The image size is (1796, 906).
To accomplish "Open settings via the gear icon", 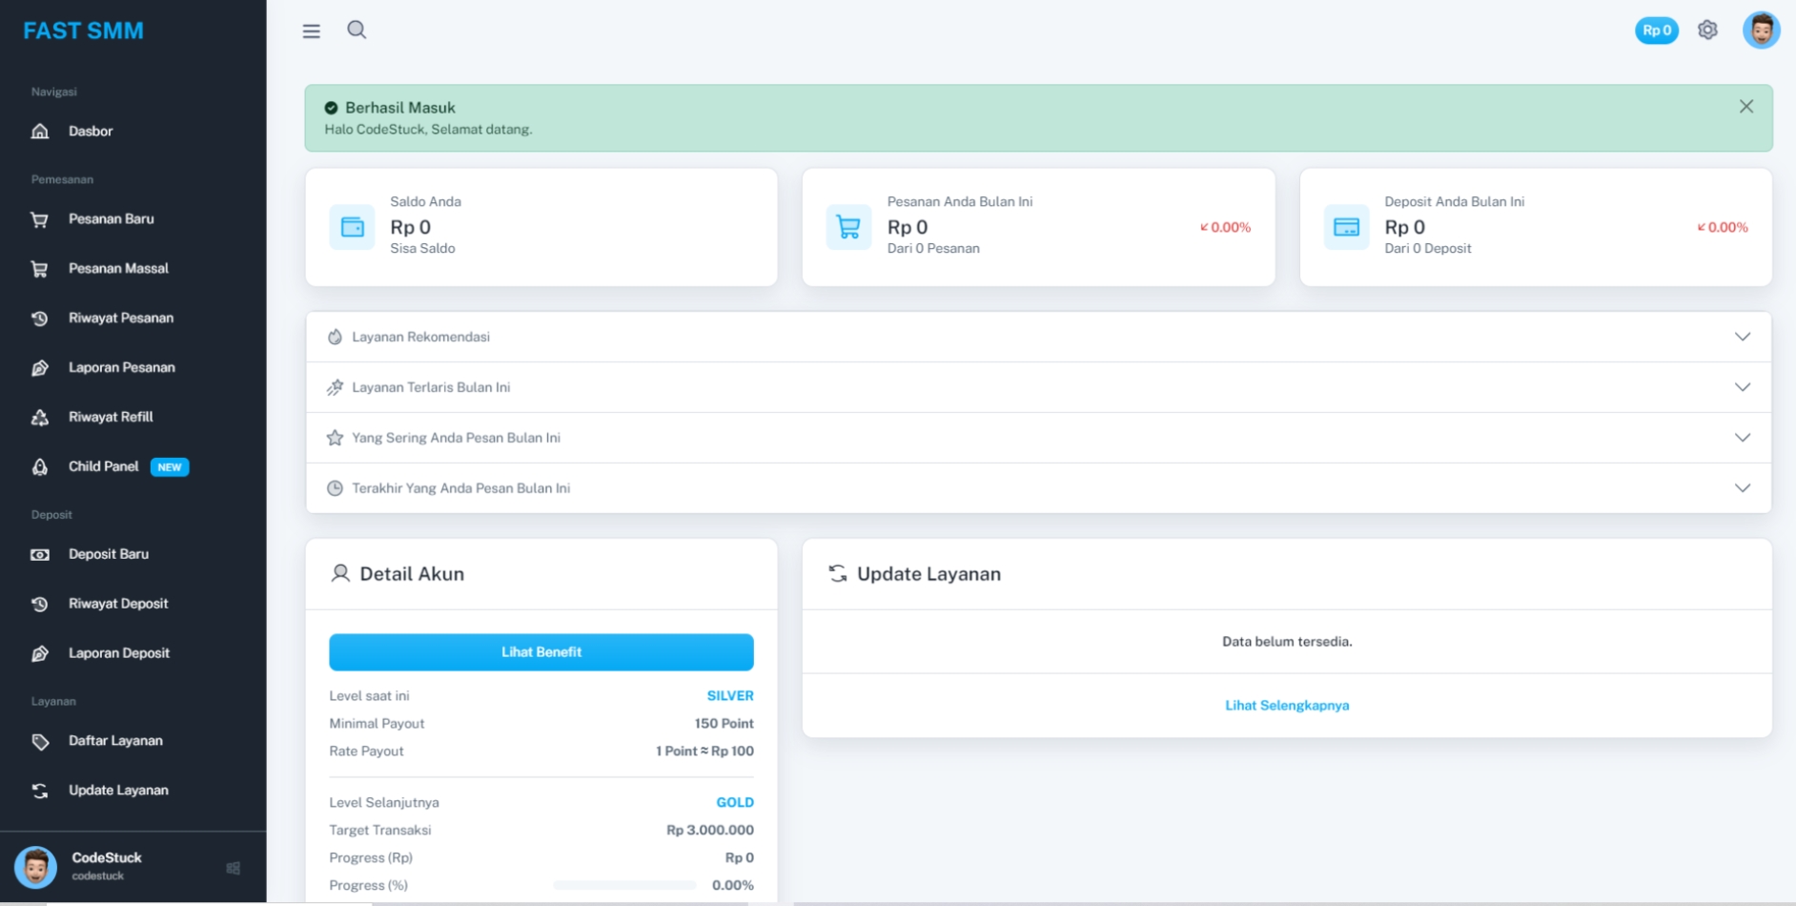I will tap(1707, 31).
